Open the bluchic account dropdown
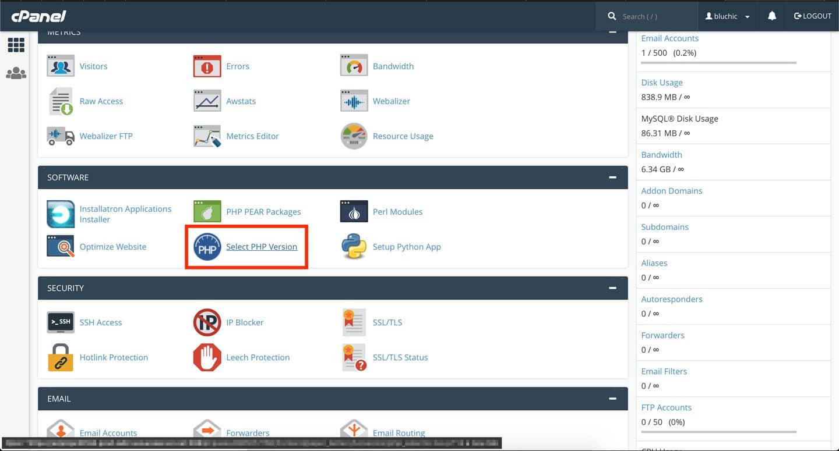 point(727,16)
